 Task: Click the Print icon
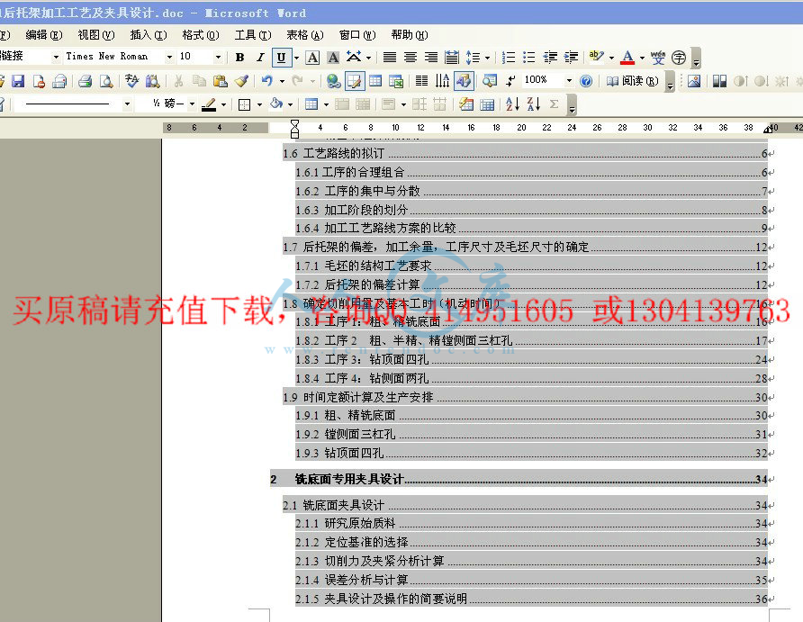click(x=85, y=81)
